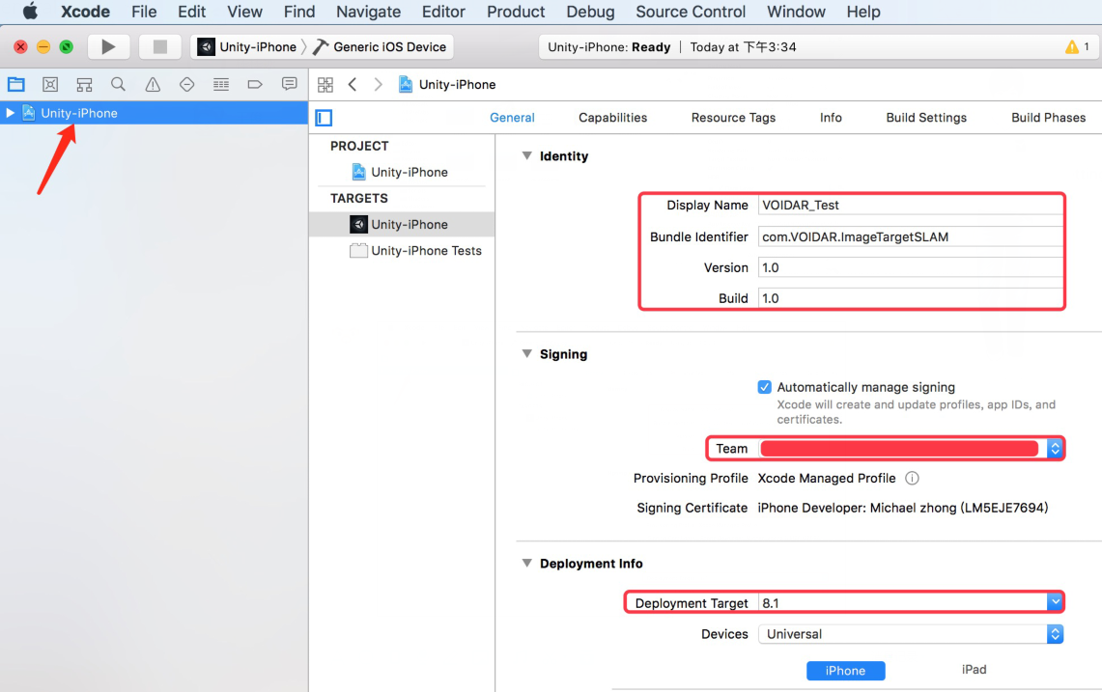Screen dimensions: 1102x692
Task: Open the File menu
Action: (x=144, y=12)
